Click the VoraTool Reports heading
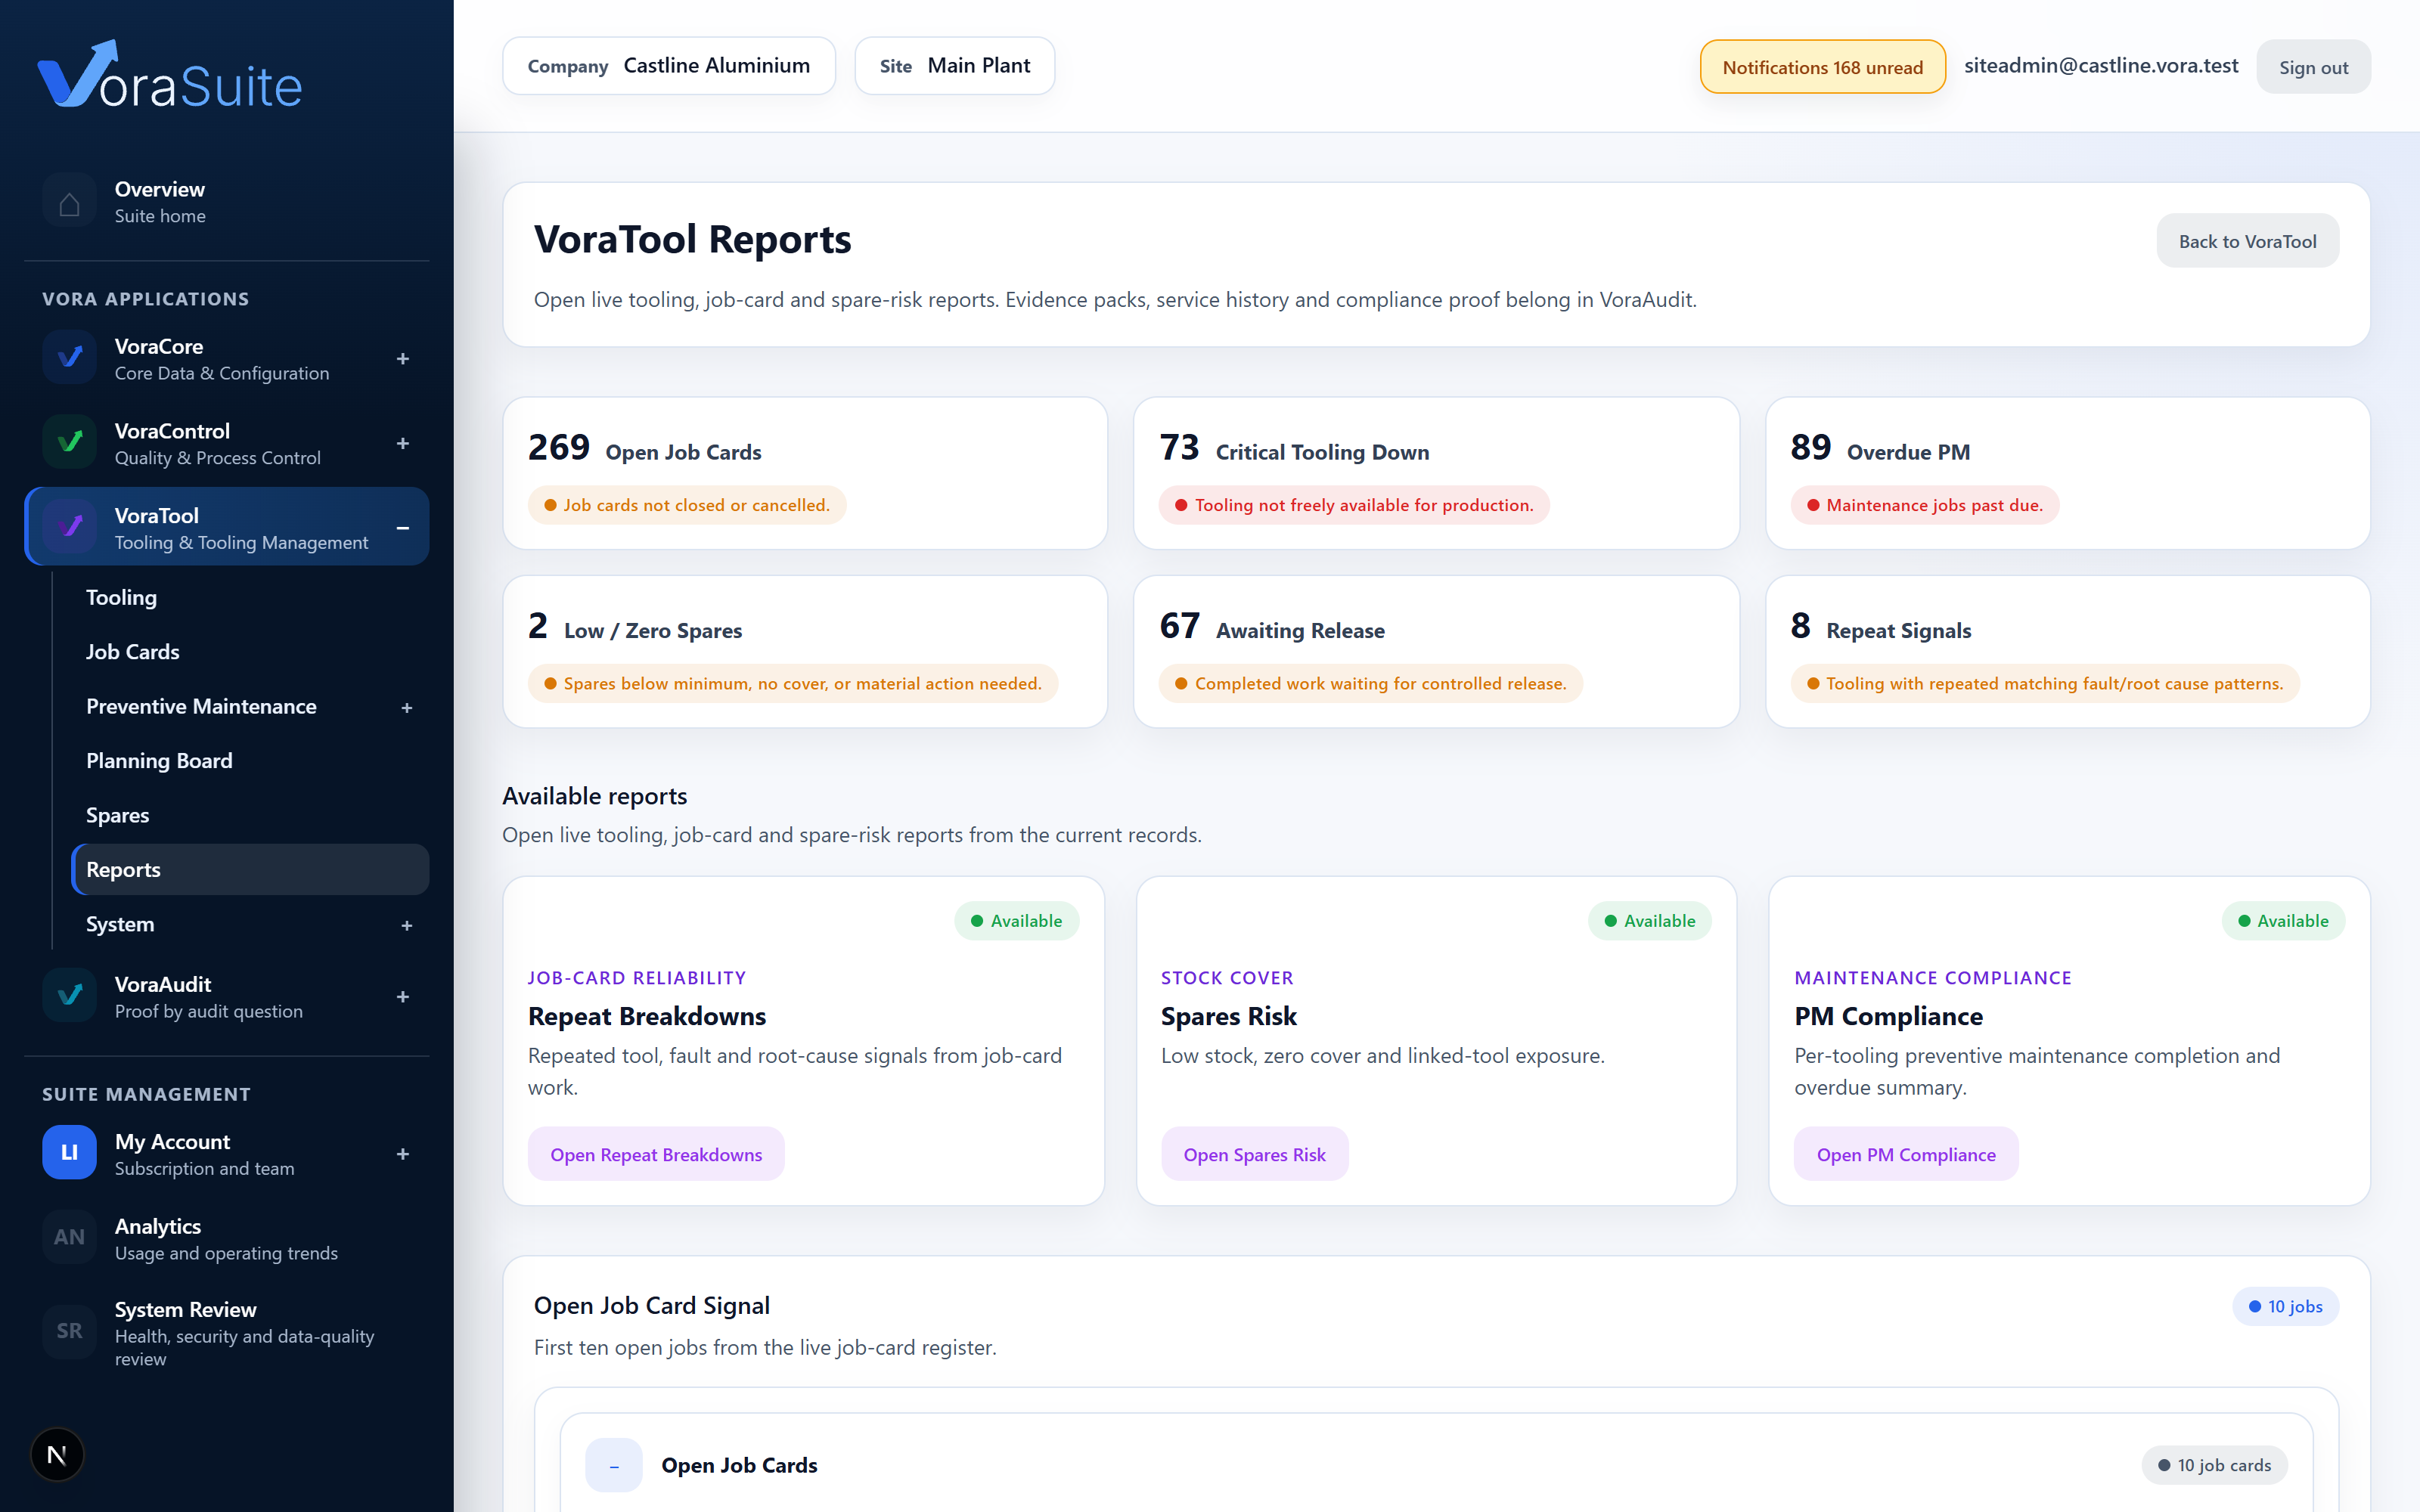The width and height of the screenshot is (2420, 1512). pyautogui.click(x=692, y=240)
